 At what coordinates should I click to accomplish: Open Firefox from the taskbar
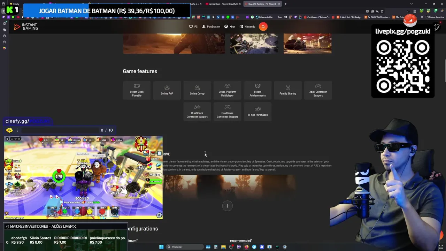coord(246,247)
